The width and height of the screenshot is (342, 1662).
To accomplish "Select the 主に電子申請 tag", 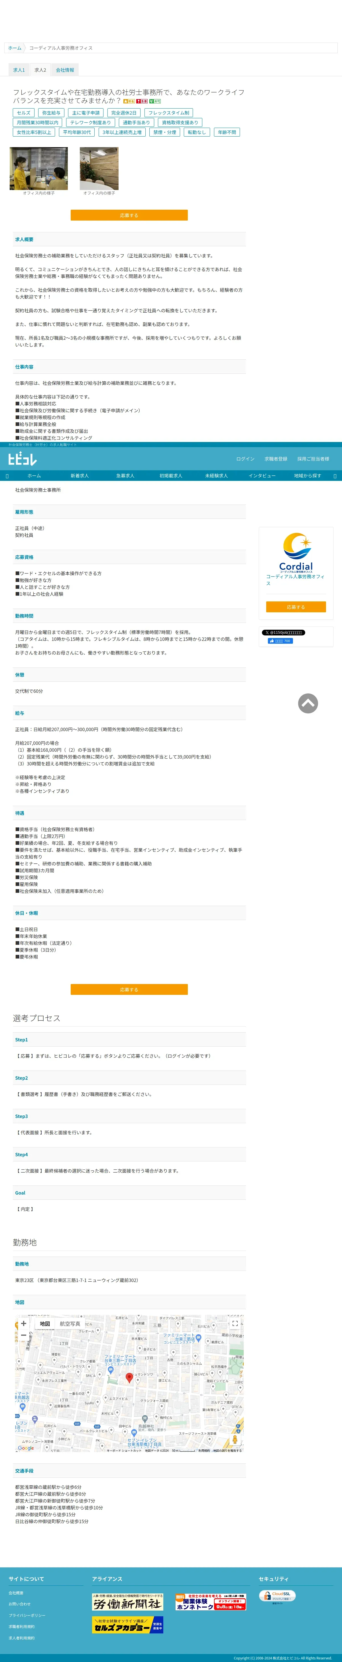I will coord(86,113).
